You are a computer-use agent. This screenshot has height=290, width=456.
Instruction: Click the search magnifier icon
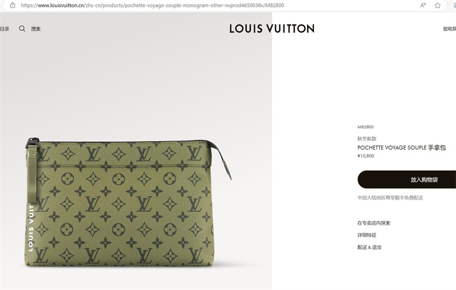tap(22, 29)
